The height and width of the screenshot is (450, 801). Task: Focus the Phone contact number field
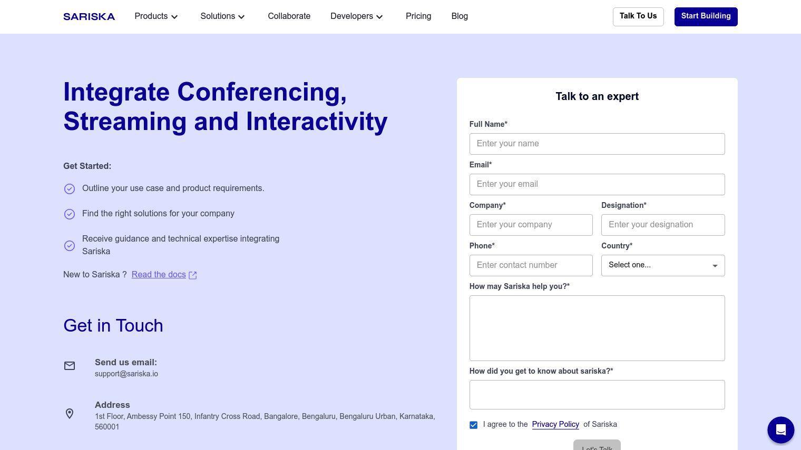(x=531, y=265)
